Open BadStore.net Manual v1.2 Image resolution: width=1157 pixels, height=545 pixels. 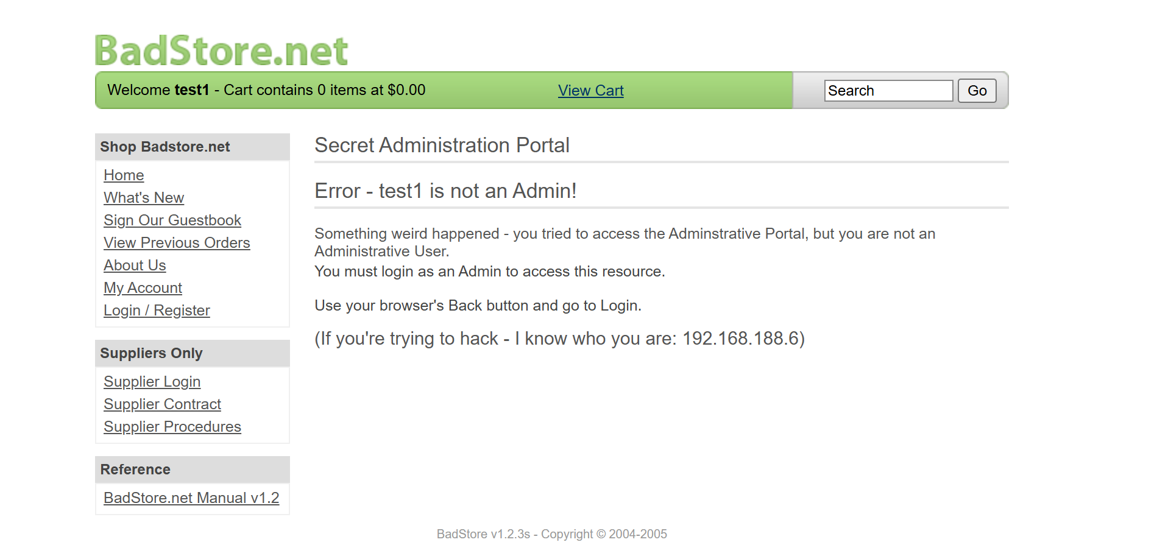pyautogui.click(x=191, y=498)
